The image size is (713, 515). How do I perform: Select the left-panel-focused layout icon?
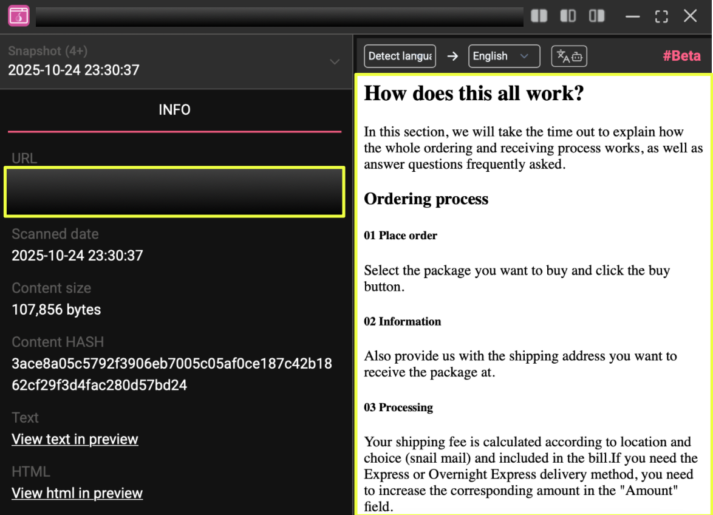568,16
